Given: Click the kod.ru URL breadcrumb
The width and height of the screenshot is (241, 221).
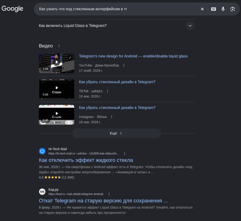Looking at the screenshot, I should pos(76,194).
